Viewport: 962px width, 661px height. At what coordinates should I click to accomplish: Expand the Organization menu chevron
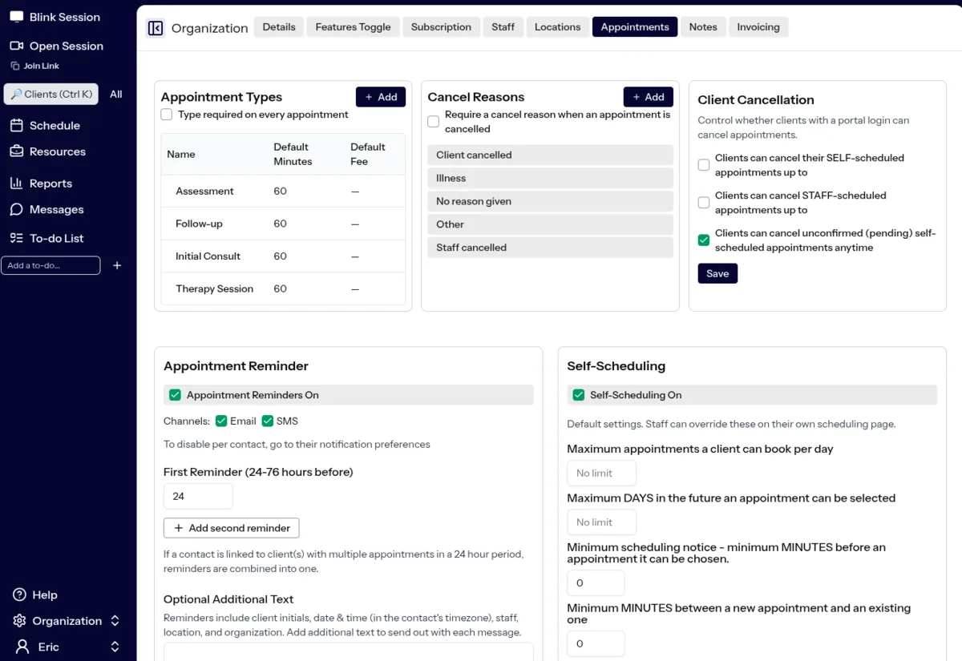pos(115,621)
